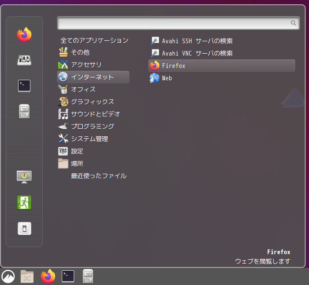Select the インターネット category
The height and width of the screenshot is (285, 309).
coord(93,77)
